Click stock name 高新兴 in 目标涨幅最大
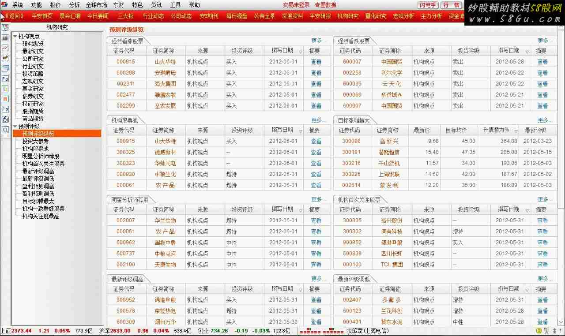 pos(389,141)
